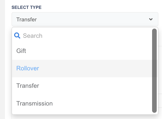Keep Transfer by clicking its list entry

click(28, 86)
